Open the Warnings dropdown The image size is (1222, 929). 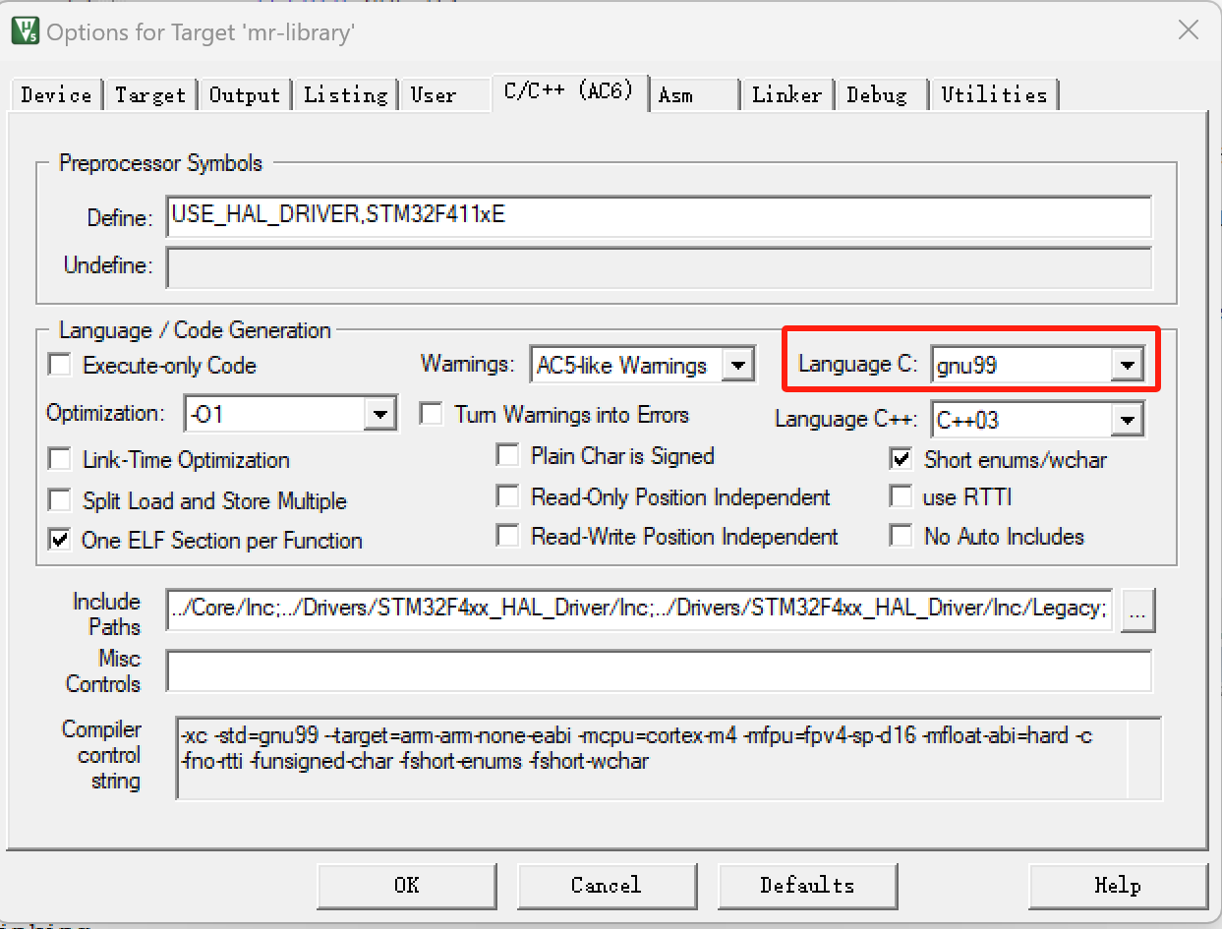[x=738, y=364]
